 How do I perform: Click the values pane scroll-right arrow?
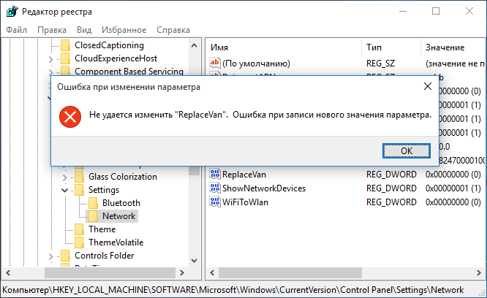479,273
